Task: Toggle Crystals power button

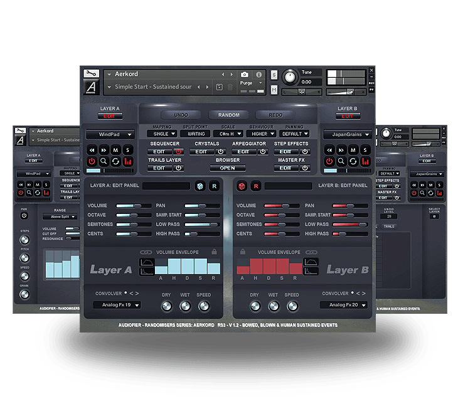Action: 220,152
